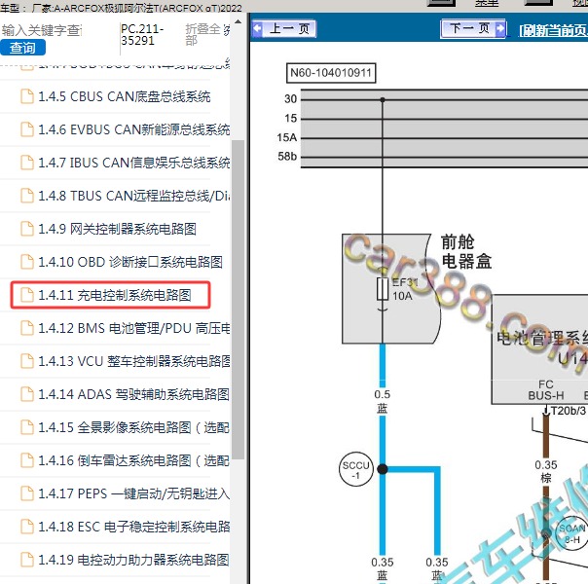Screen dimensions: 588x584
Task: Click document icon beside 1.4.5 CBUS CAN
Action: click(27, 96)
